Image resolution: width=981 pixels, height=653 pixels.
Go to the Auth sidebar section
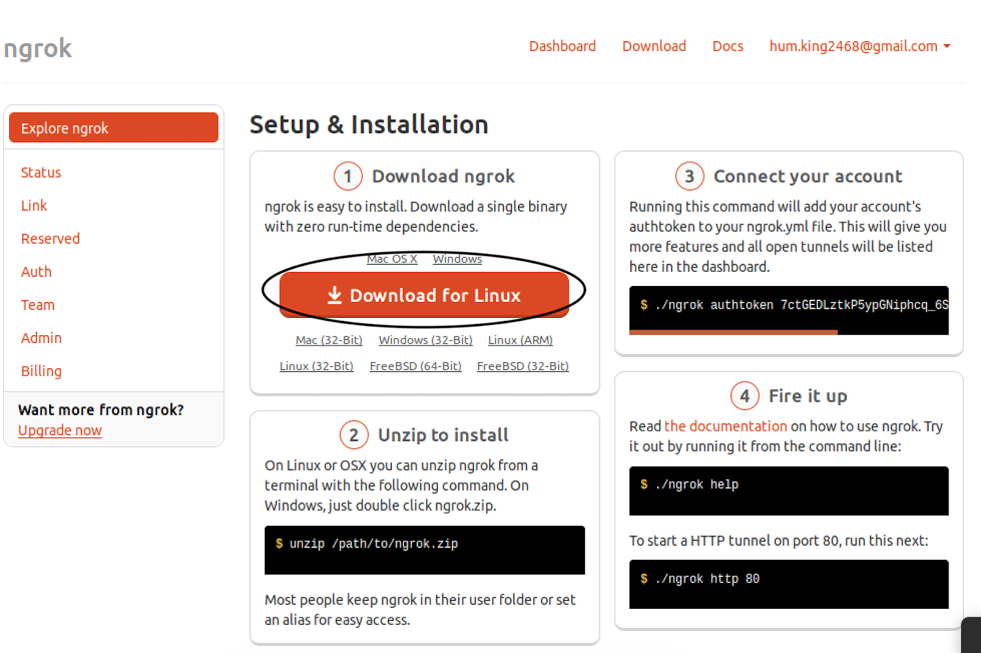click(36, 272)
